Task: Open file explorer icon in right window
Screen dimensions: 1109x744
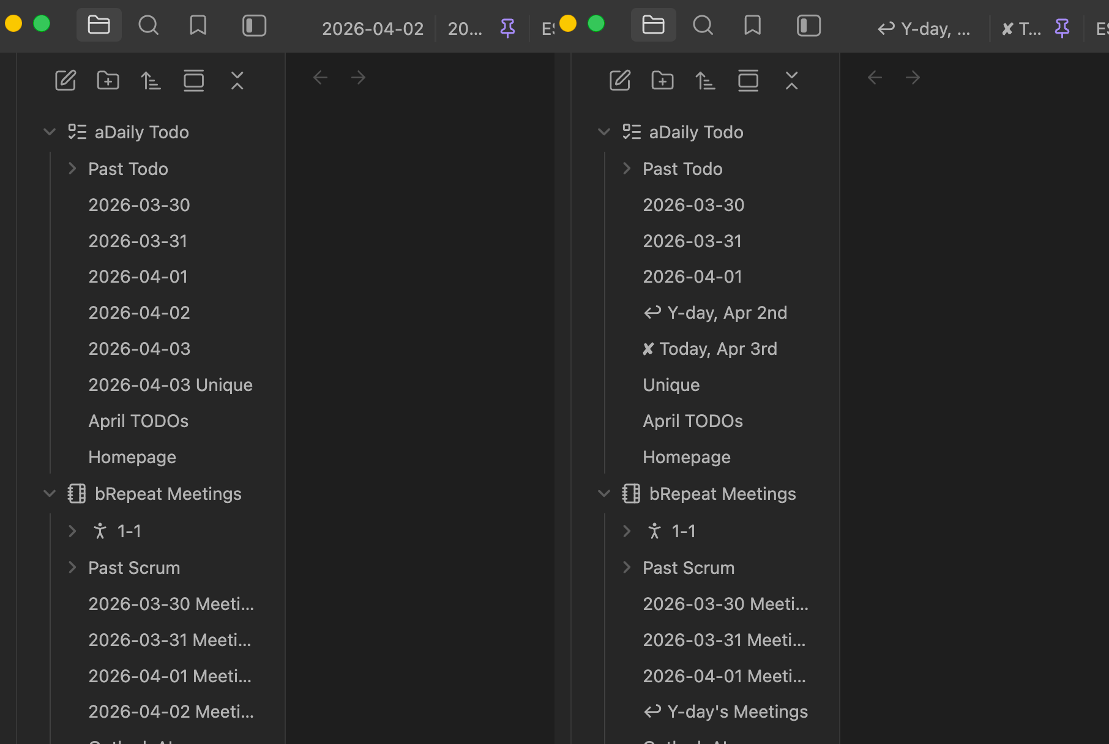Action: (653, 25)
